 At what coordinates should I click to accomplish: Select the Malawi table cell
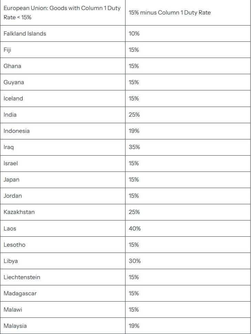click(x=13, y=310)
